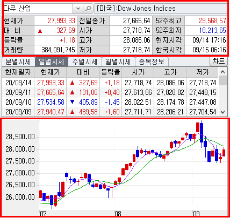The image size is (230, 218).
Task: Switch to the 분별시세 tab
Action: [x=18, y=62]
